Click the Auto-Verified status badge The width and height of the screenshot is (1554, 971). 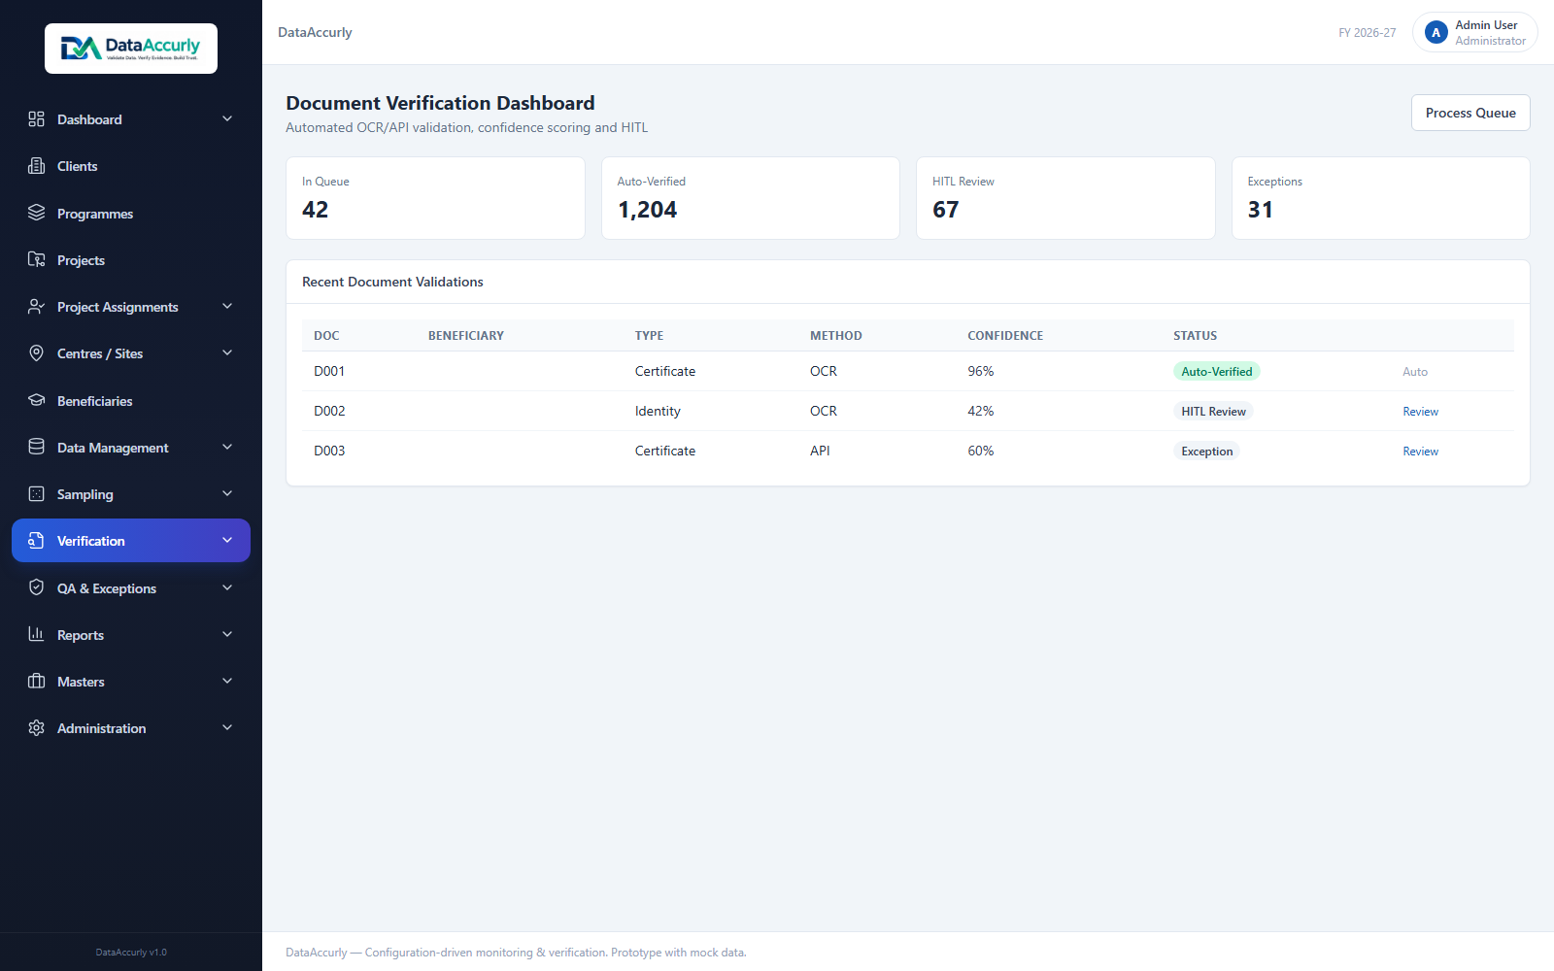pyautogui.click(x=1216, y=371)
